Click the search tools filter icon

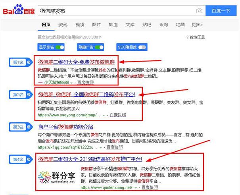pyautogui.click(x=188, y=37)
